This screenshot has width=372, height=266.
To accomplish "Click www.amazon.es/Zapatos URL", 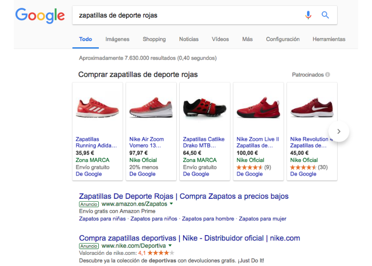I will click(134, 204).
